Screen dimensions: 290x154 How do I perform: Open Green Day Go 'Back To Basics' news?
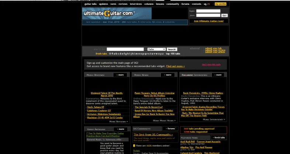pyautogui.click(x=154, y=115)
